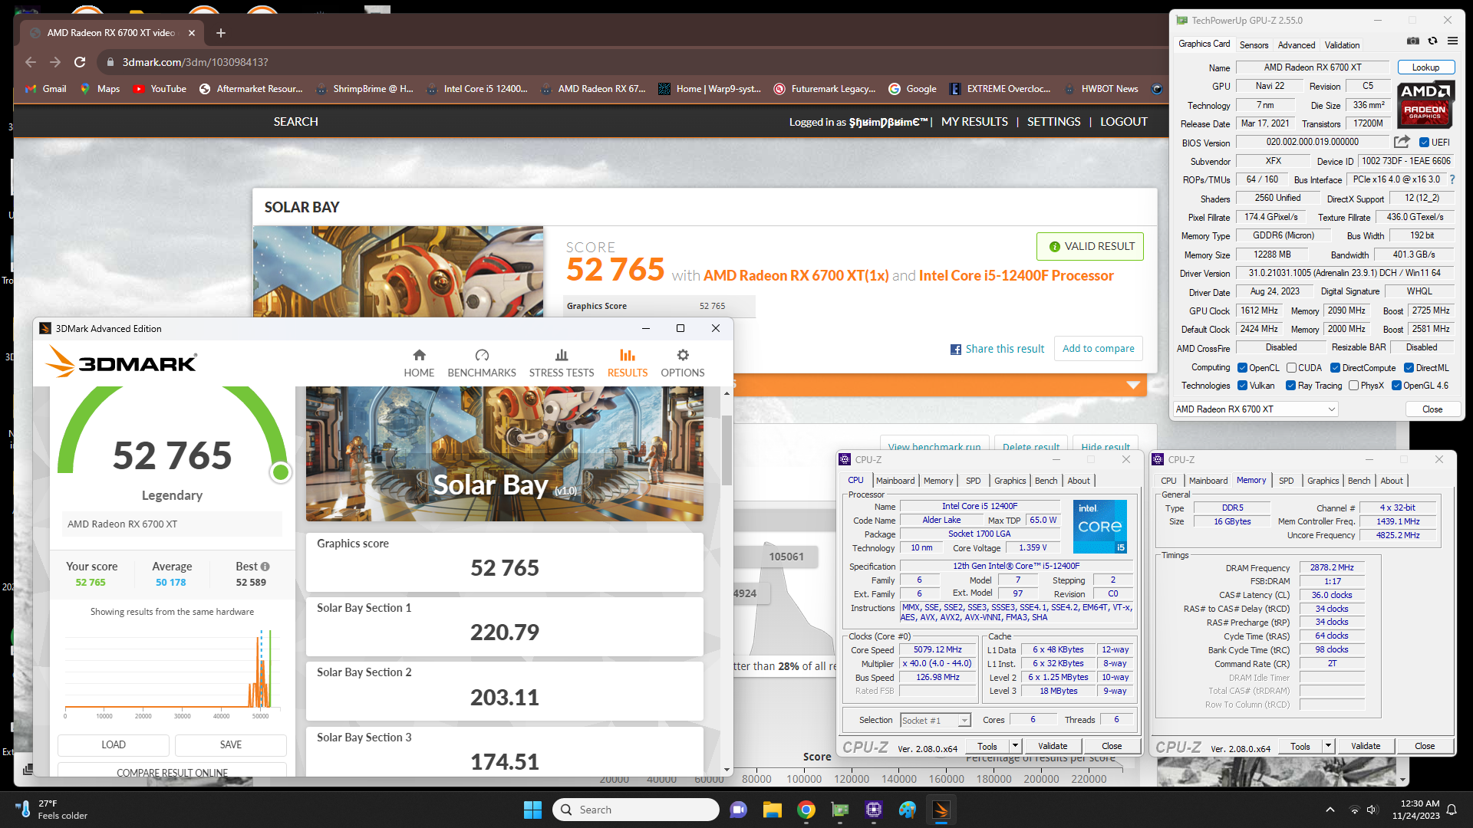Open YouTube bookmark

160,89
